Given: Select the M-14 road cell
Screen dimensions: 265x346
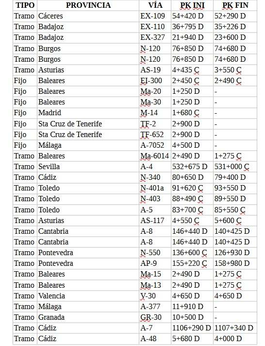Looking at the screenshot, I should click(155, 113).
